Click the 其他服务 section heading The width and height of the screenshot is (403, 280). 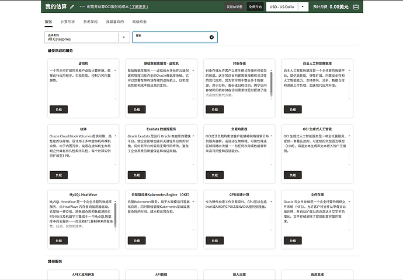point(55,261)
